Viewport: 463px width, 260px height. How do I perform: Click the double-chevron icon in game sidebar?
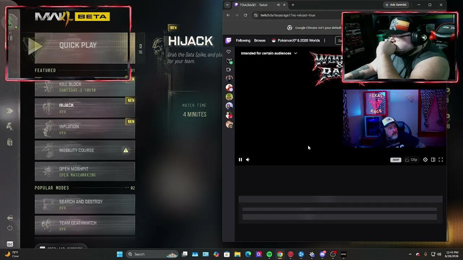coord(10,111)
